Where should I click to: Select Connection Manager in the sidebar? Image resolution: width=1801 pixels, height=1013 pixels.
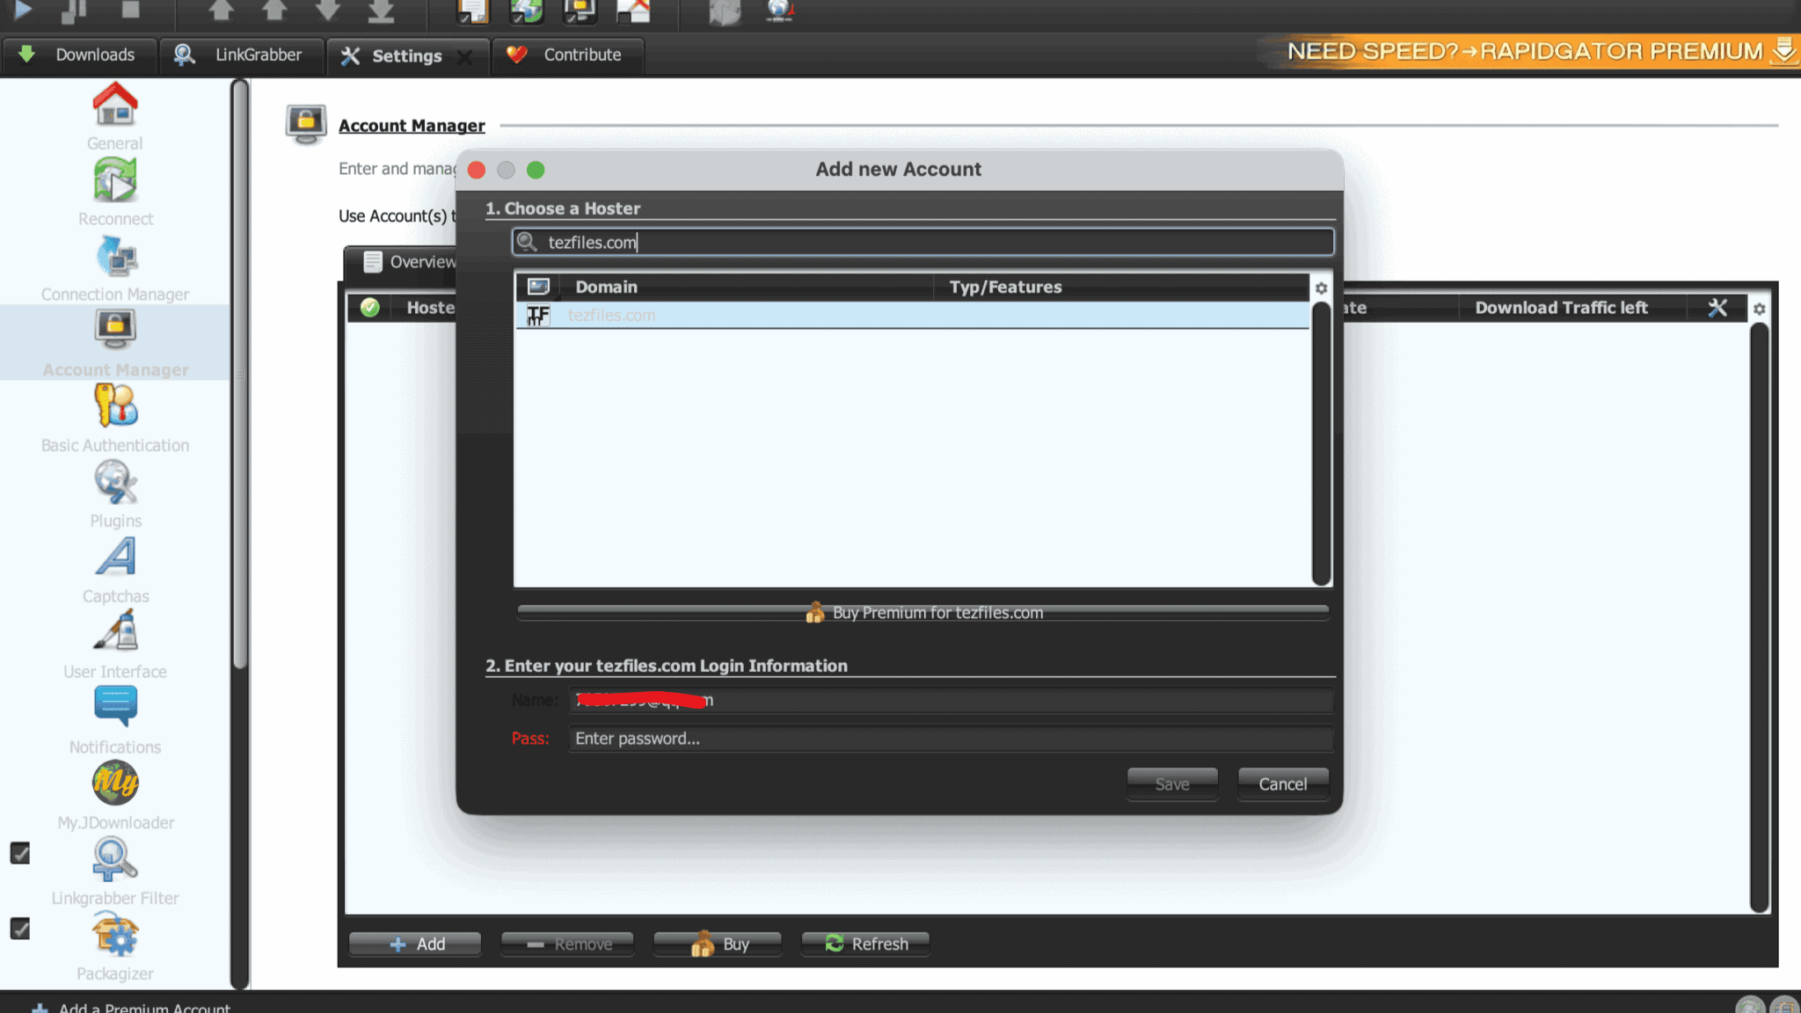click(x=115, y=268)
